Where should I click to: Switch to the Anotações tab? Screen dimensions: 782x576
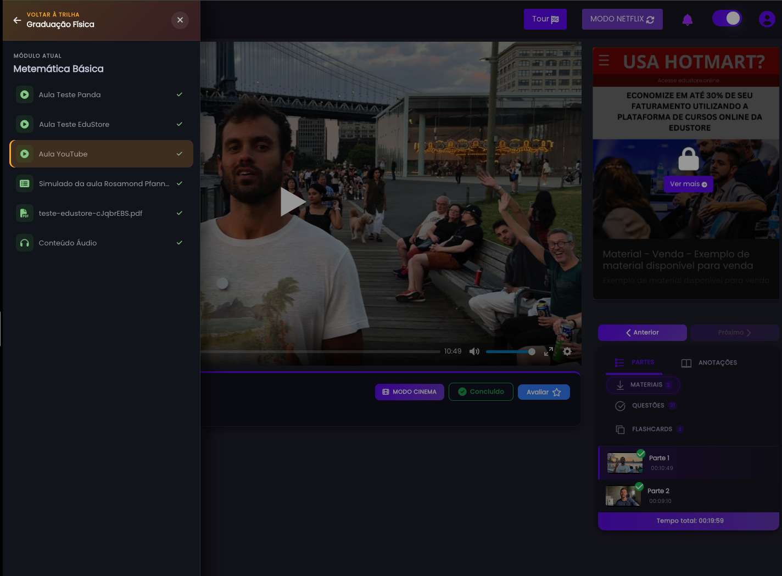[710, 363]
